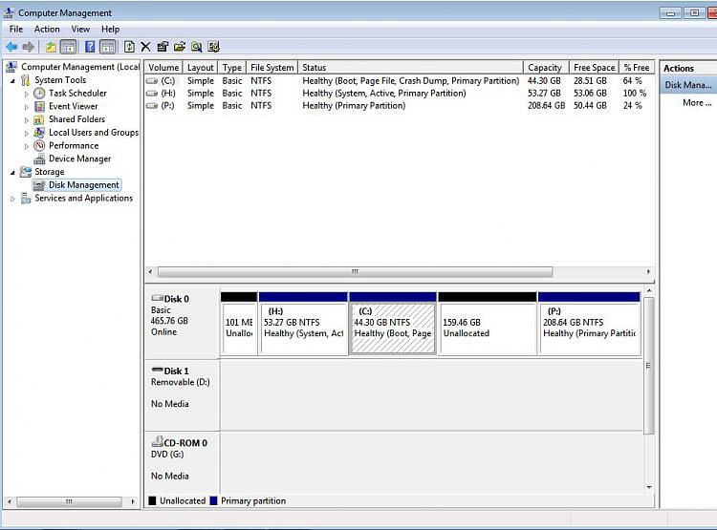Expand Local Users and Groups node

tap(27, 134)
